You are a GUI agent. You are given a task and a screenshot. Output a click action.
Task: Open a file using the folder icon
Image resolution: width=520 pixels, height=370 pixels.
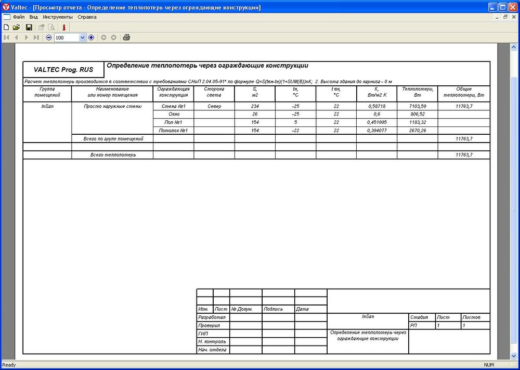pyautogui.click(x=16, y=27)
